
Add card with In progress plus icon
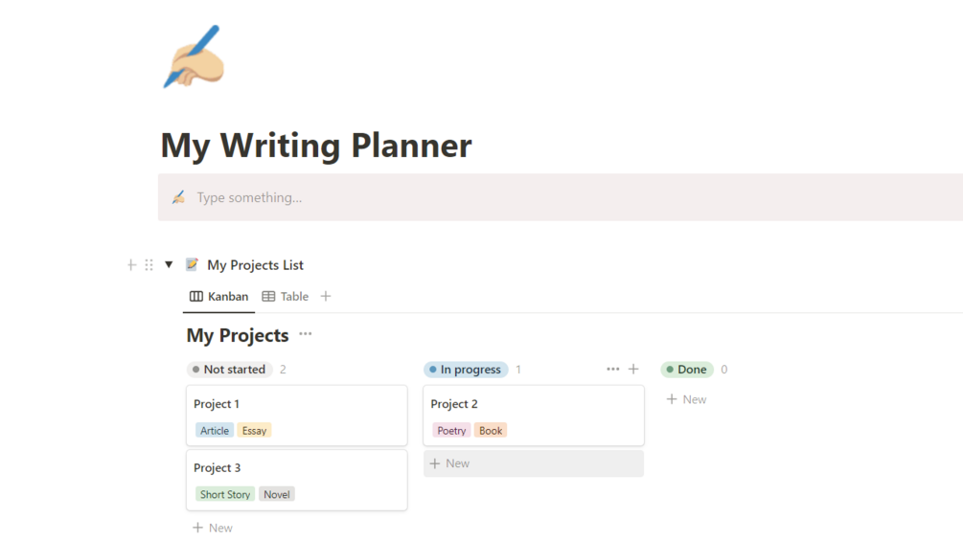pyautogui.click(x=633, y=370)
